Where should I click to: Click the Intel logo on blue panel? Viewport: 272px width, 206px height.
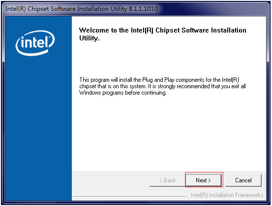tap(35, 43)
